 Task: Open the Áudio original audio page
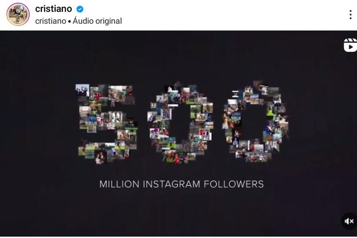tap(97, 21)
